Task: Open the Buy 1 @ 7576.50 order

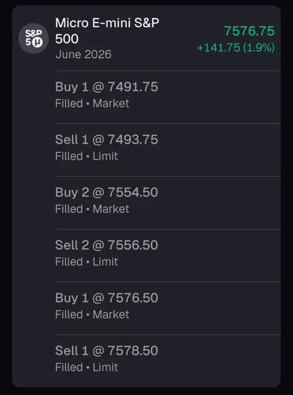Action: [x=168, y=308]
